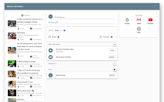The width and height of the screenshot is (164, 102).
Task: Click the checked circle beside Wash hands
Action: [x=50, y=75]
